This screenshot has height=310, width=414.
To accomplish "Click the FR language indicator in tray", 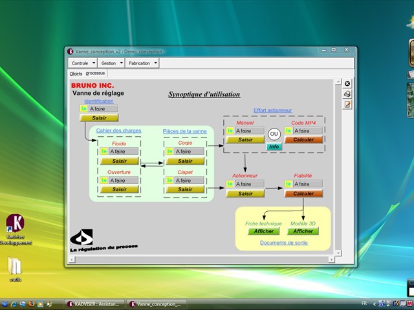I will [364, 304].
